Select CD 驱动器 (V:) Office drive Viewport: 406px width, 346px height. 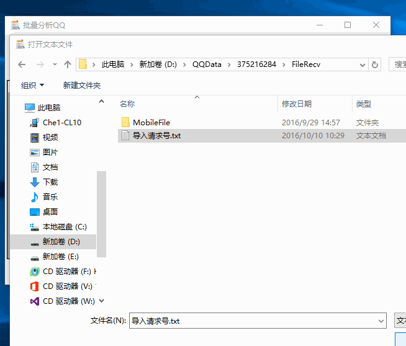[x=63, y=286]
